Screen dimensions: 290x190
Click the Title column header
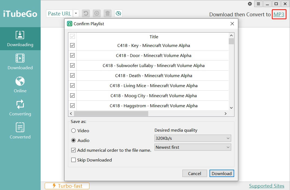pyautogui.click(x=154, y=37)
